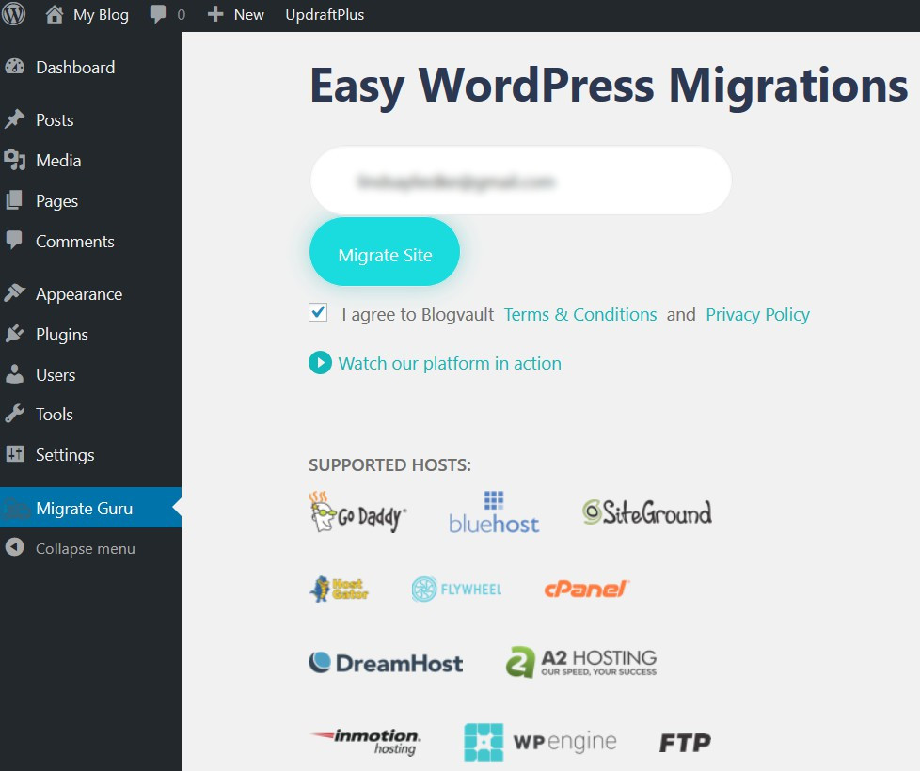The width and height of the screenshot is (920, 771).
Task: Select the Flywheel host logo
Action: click(456, 590)
